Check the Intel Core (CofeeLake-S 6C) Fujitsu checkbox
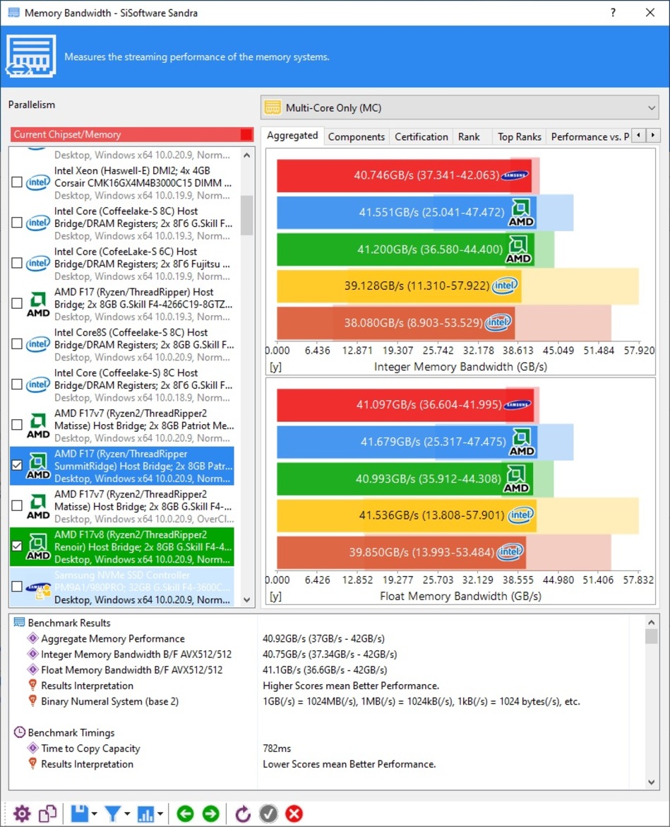Image resolution: width=670 pixels, height=827 pixels. click(17, 263)
